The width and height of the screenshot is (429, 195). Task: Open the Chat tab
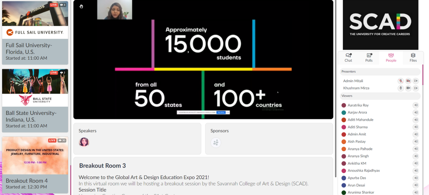click(348, 58)
